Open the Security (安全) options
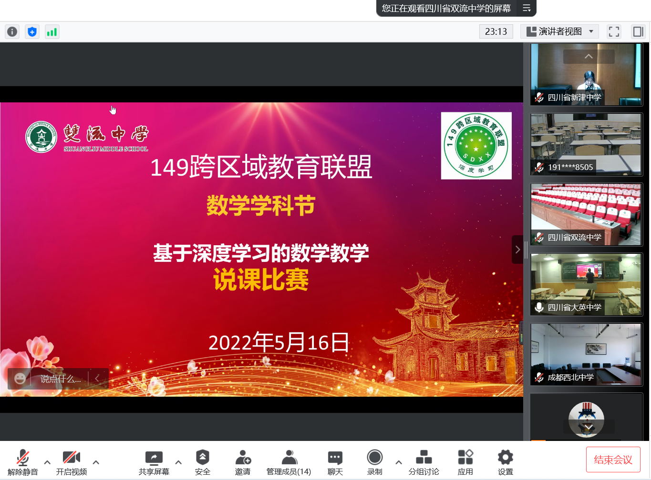The height and width of the screenshot is (480, 651). click(202, 462)
